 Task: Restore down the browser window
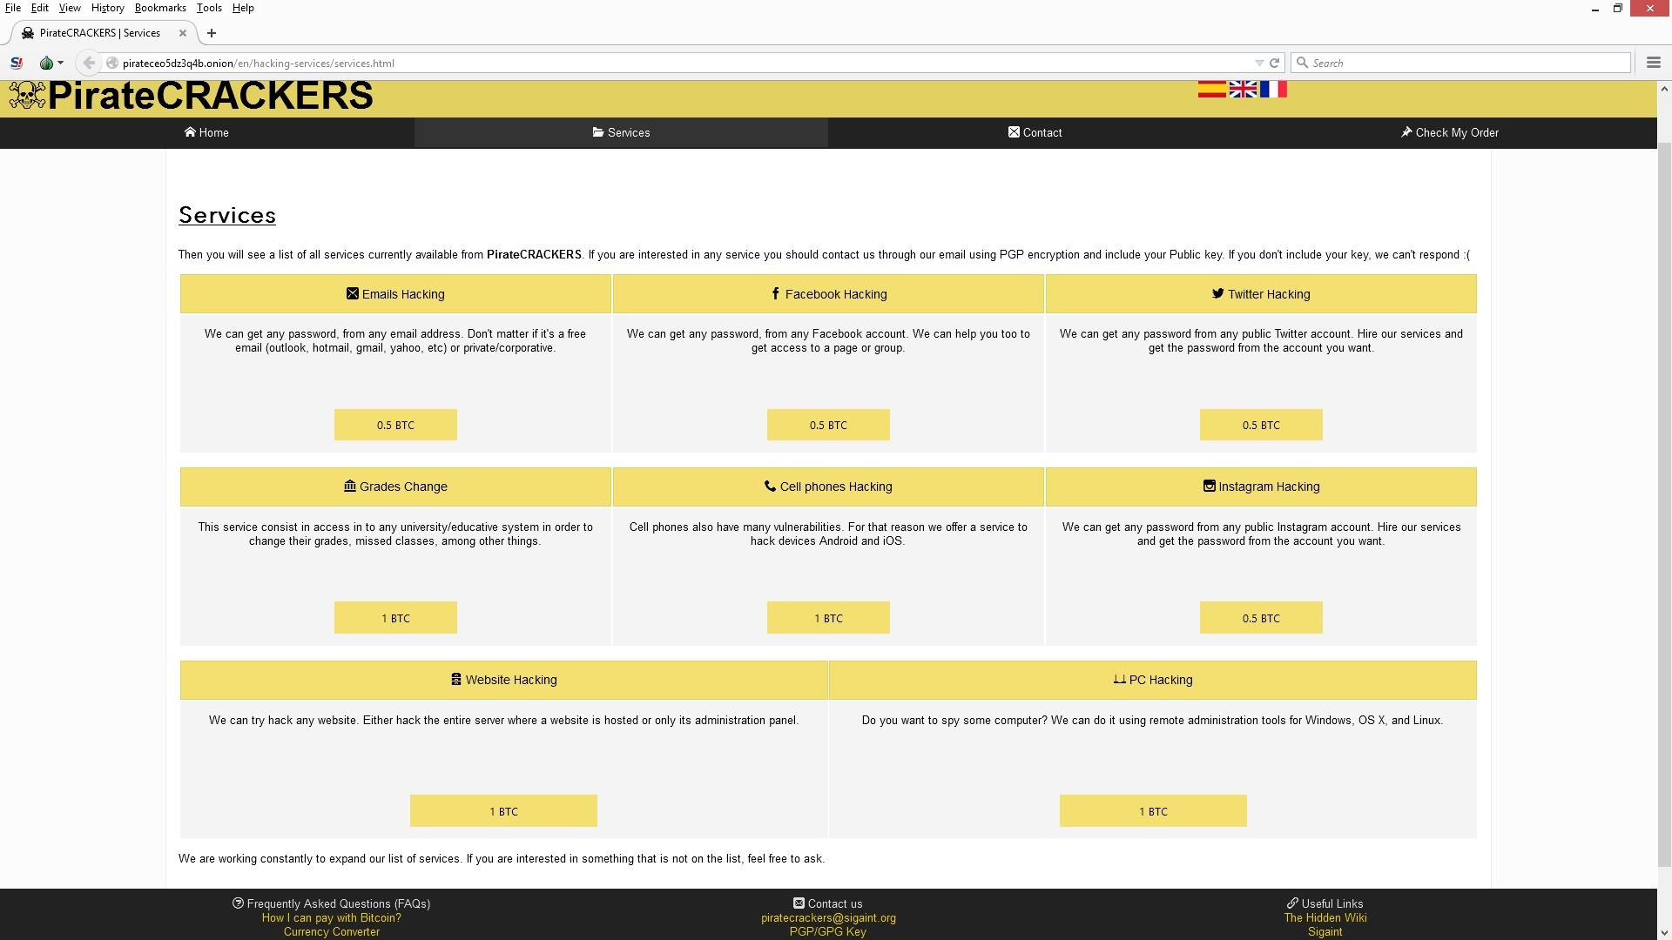1618,9
